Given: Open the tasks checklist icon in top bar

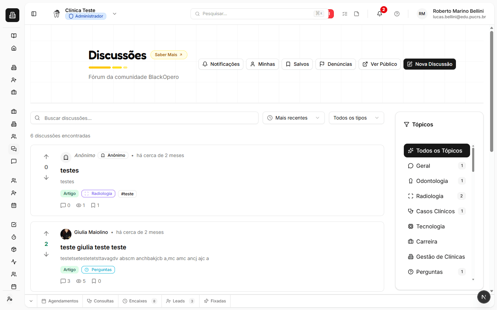Looking at the screenshot, I should point(344,13).
